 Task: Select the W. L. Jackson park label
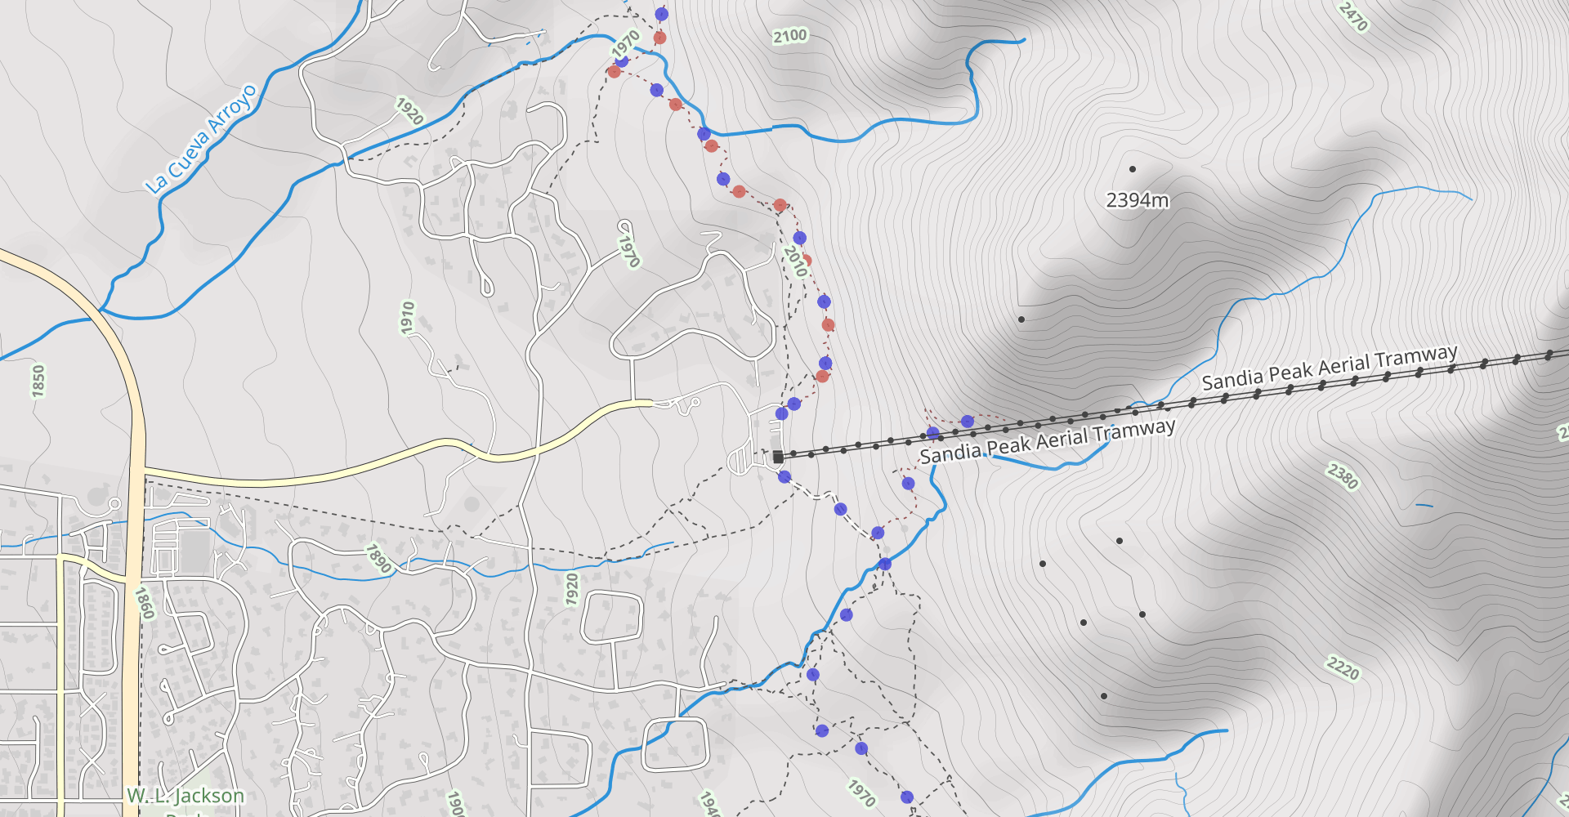[186, 796]
